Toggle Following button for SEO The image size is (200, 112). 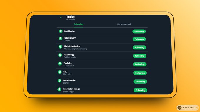tap(140, 73)
